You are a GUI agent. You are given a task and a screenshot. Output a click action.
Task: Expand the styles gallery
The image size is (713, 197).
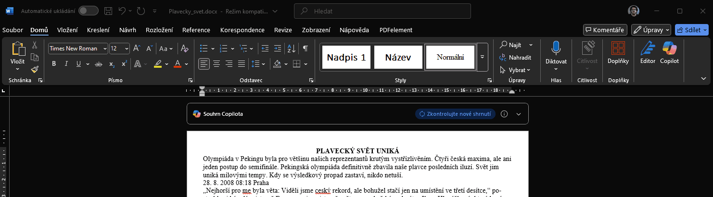point(483,57)
